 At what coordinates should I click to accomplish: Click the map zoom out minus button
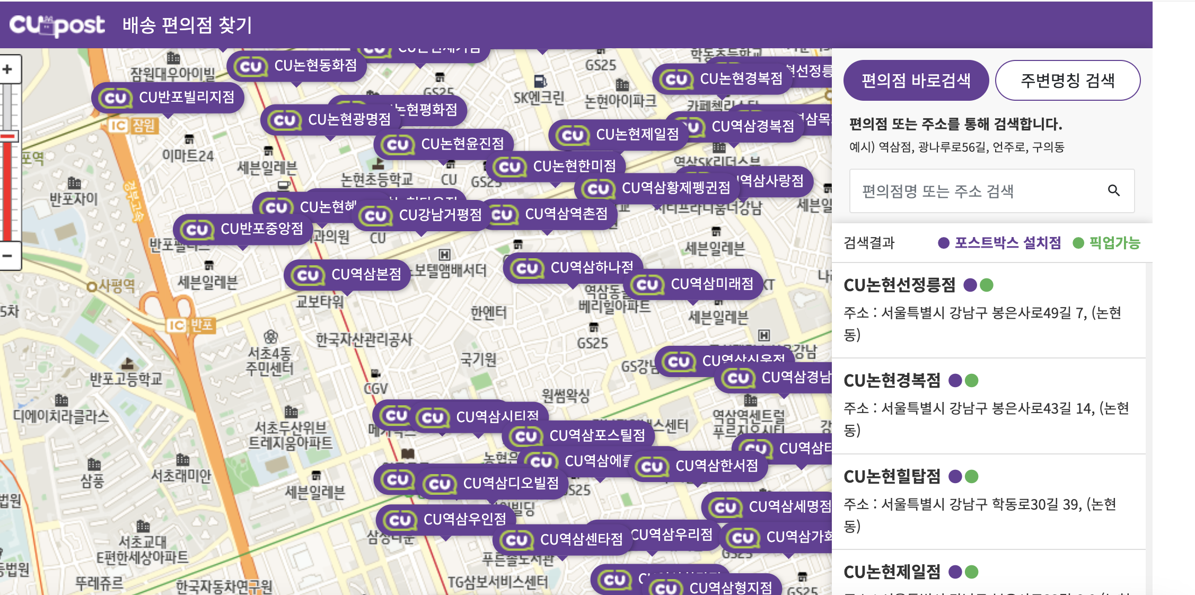pos(8,256)
